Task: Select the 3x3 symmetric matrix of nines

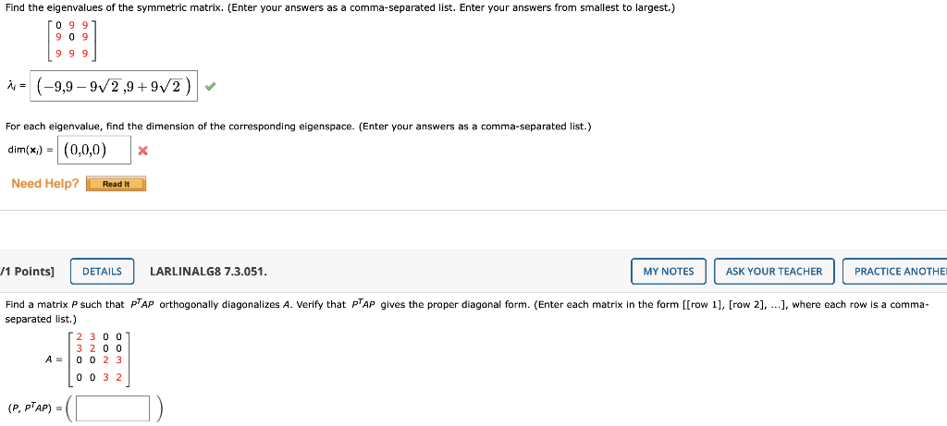Action: point(72,39)
